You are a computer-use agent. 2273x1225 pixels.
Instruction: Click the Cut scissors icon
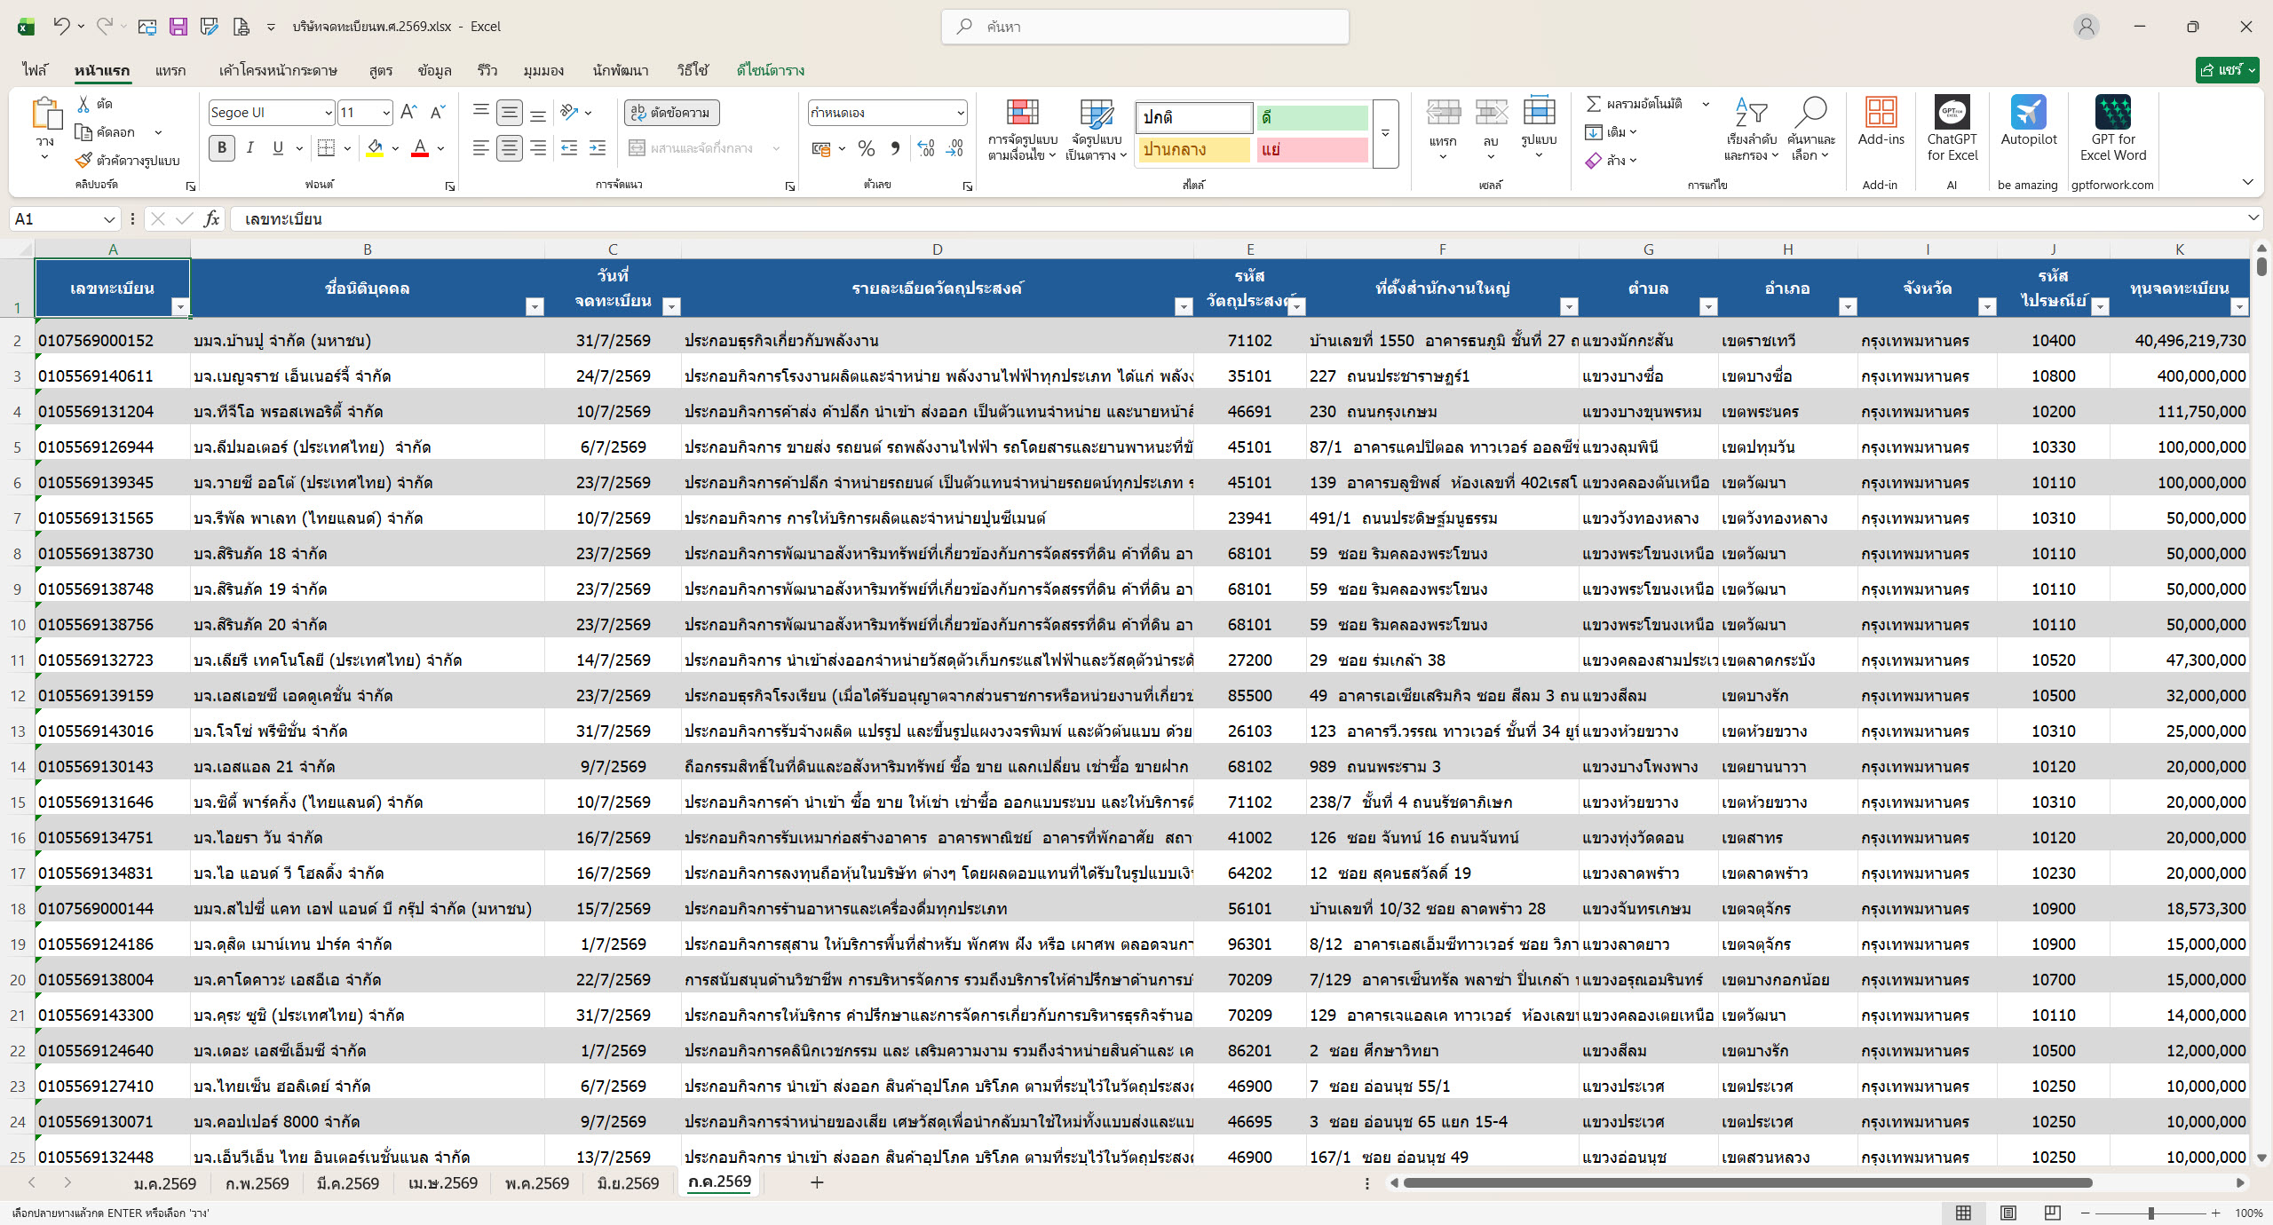pyautogui.click(x=83, y=104)
